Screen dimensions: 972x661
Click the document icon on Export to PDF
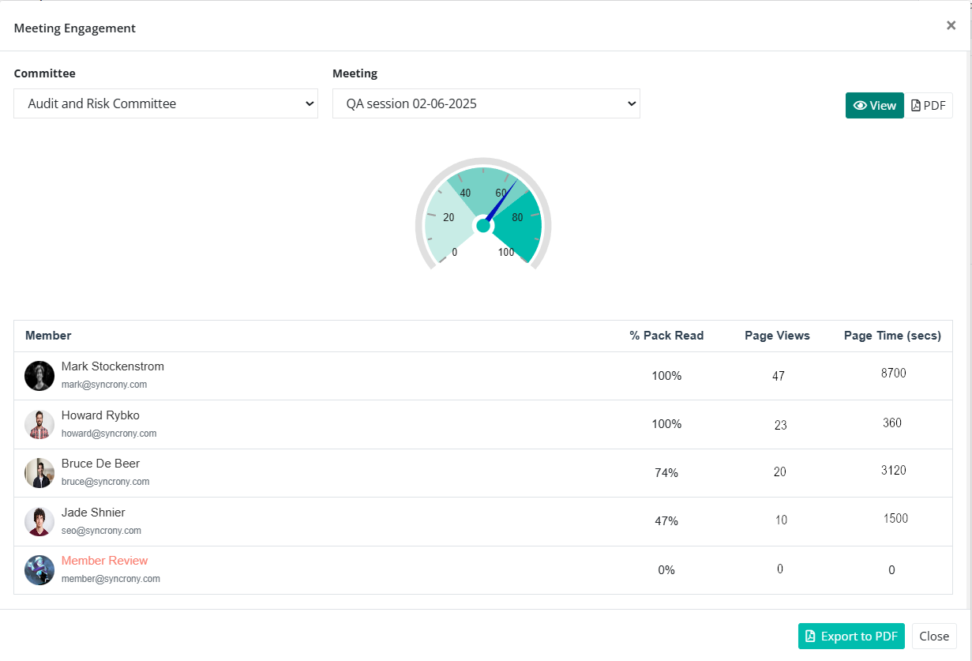[810, 636]
